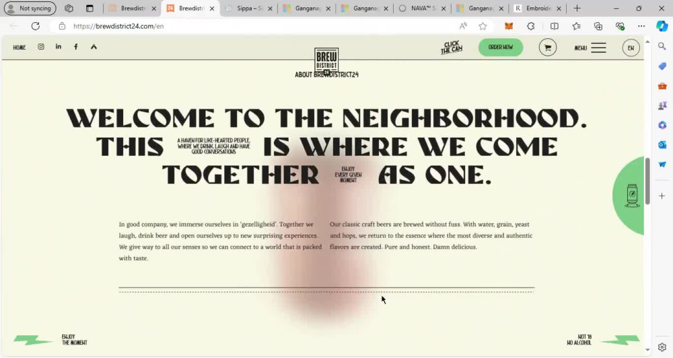Open Brewdistrict24 Instagram page icon
This screenshot has height=358, width=673.
tap(41, 46)
